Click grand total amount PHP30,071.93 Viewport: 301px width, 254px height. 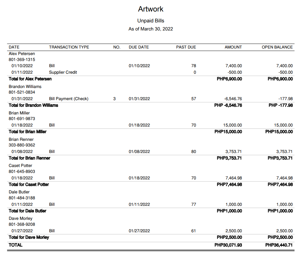point(228,245)
